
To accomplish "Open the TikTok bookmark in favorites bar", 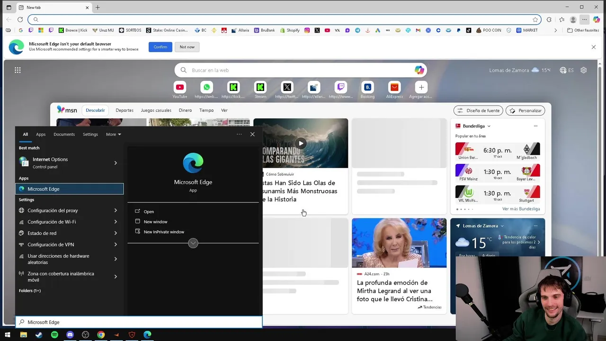I will click(469, 30).
